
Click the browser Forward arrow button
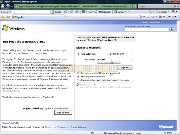[7, 7]
